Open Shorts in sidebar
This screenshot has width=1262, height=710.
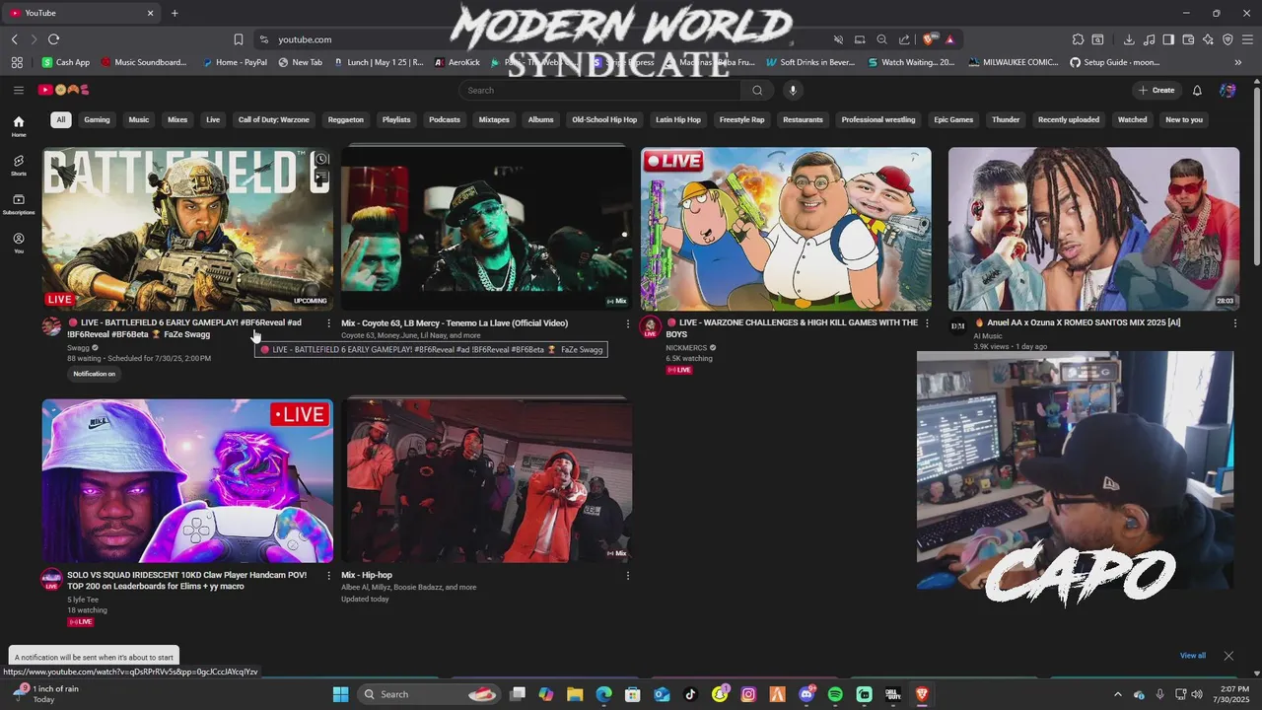pyautogui.click(x=18, y=165)
